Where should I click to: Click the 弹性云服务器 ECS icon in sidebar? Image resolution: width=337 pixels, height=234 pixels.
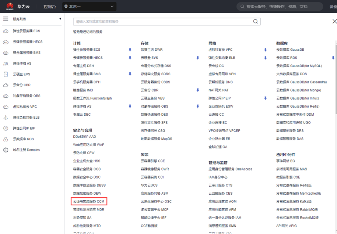[6, 31]
